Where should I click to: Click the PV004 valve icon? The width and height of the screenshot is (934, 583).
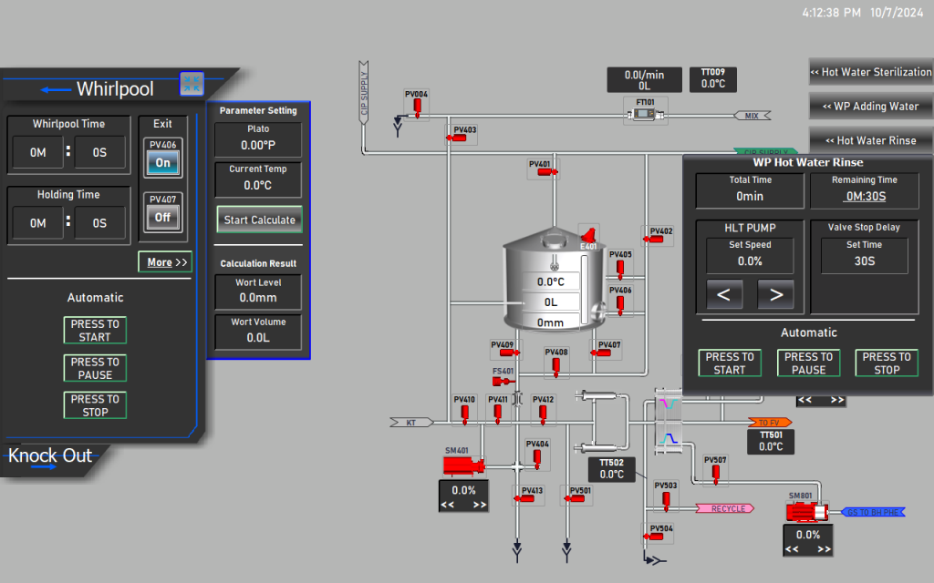417,107
